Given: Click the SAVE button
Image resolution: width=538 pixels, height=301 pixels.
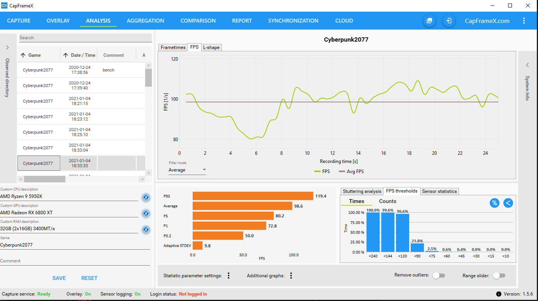Looking at the screenshot, I should tap(59, 278).
